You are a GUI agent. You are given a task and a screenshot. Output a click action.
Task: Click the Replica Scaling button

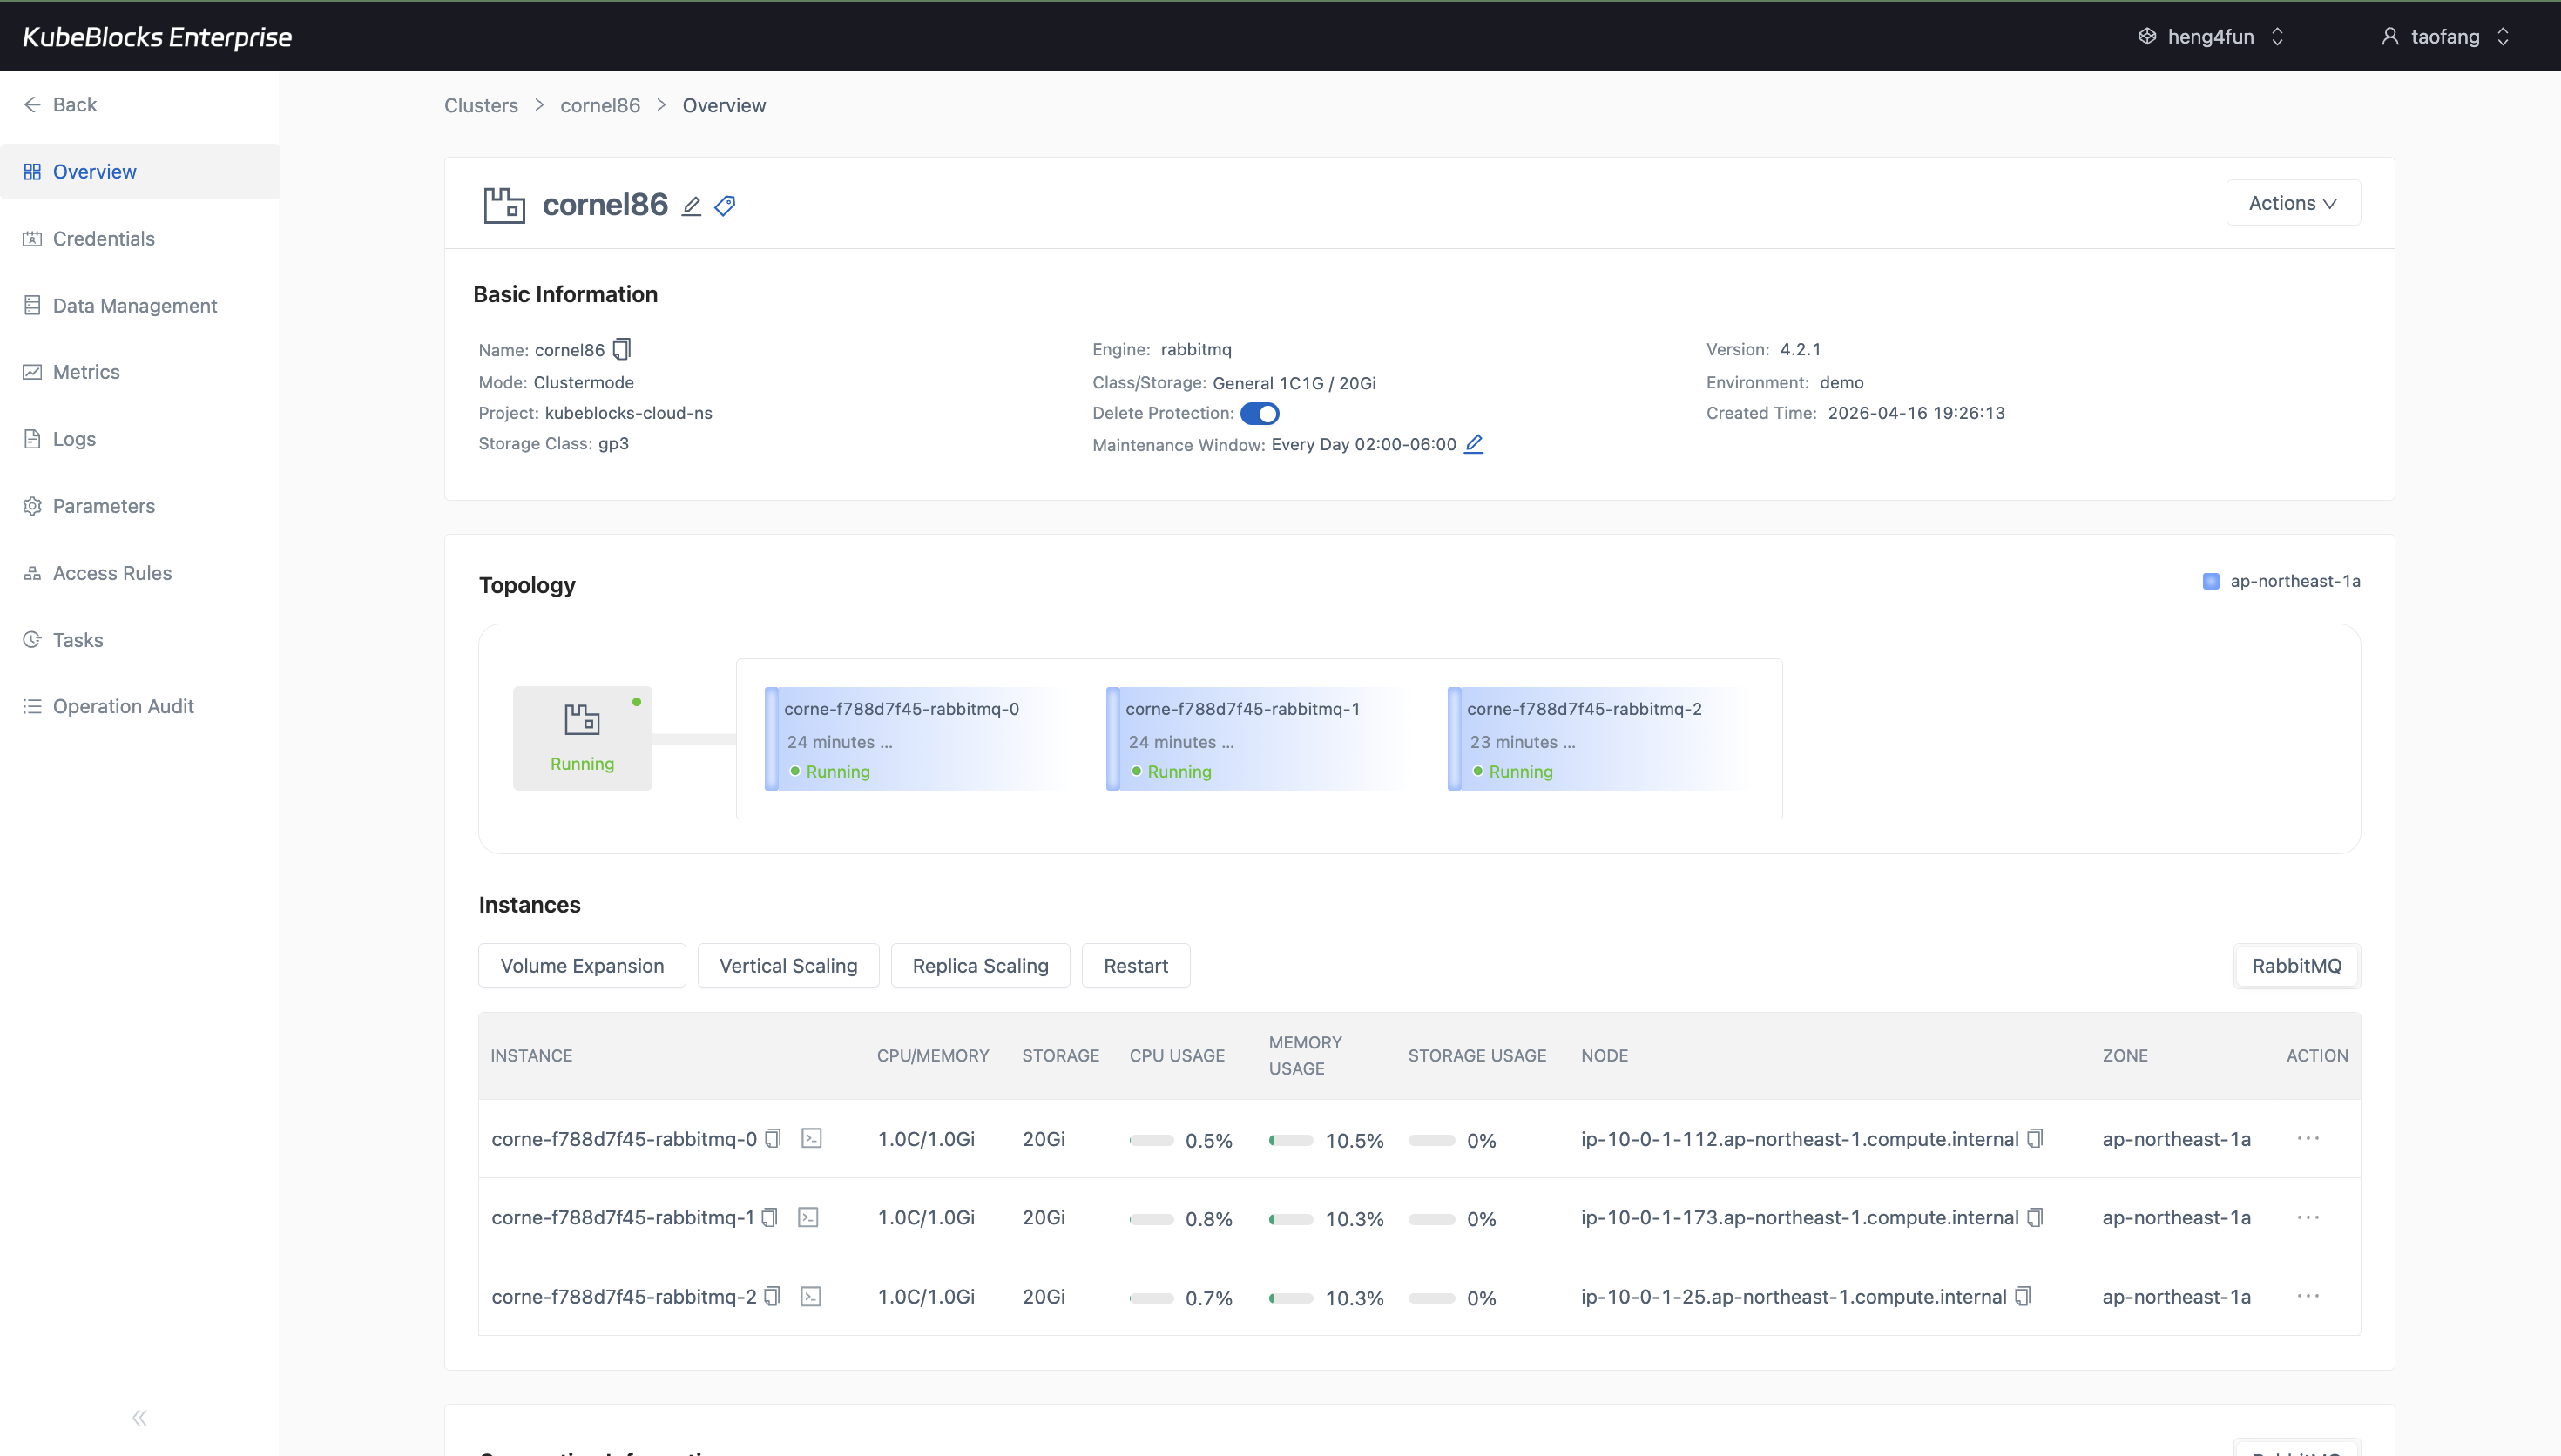[x=980, y=966]
